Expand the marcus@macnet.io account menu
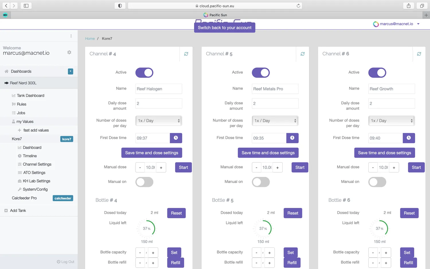 coord(396,24)
